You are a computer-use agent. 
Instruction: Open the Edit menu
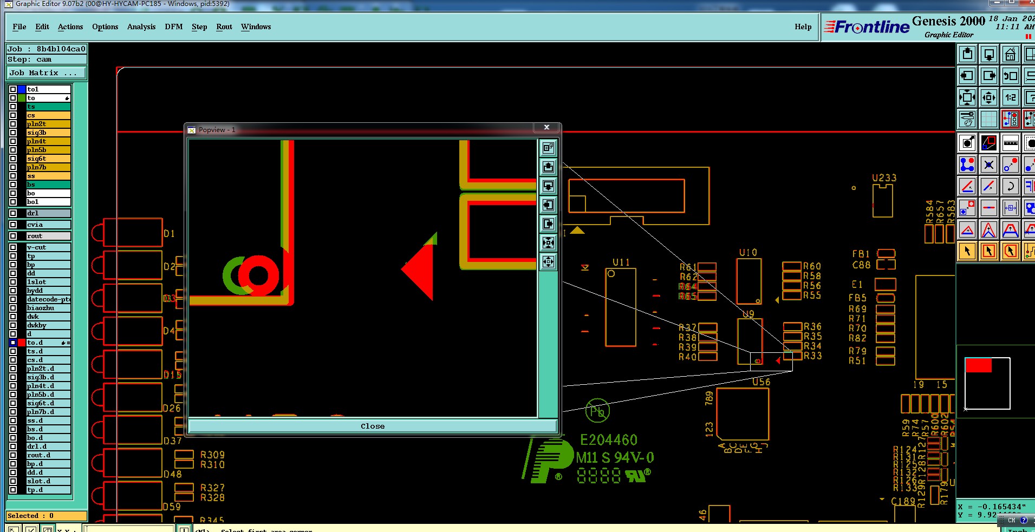[42, 27]
